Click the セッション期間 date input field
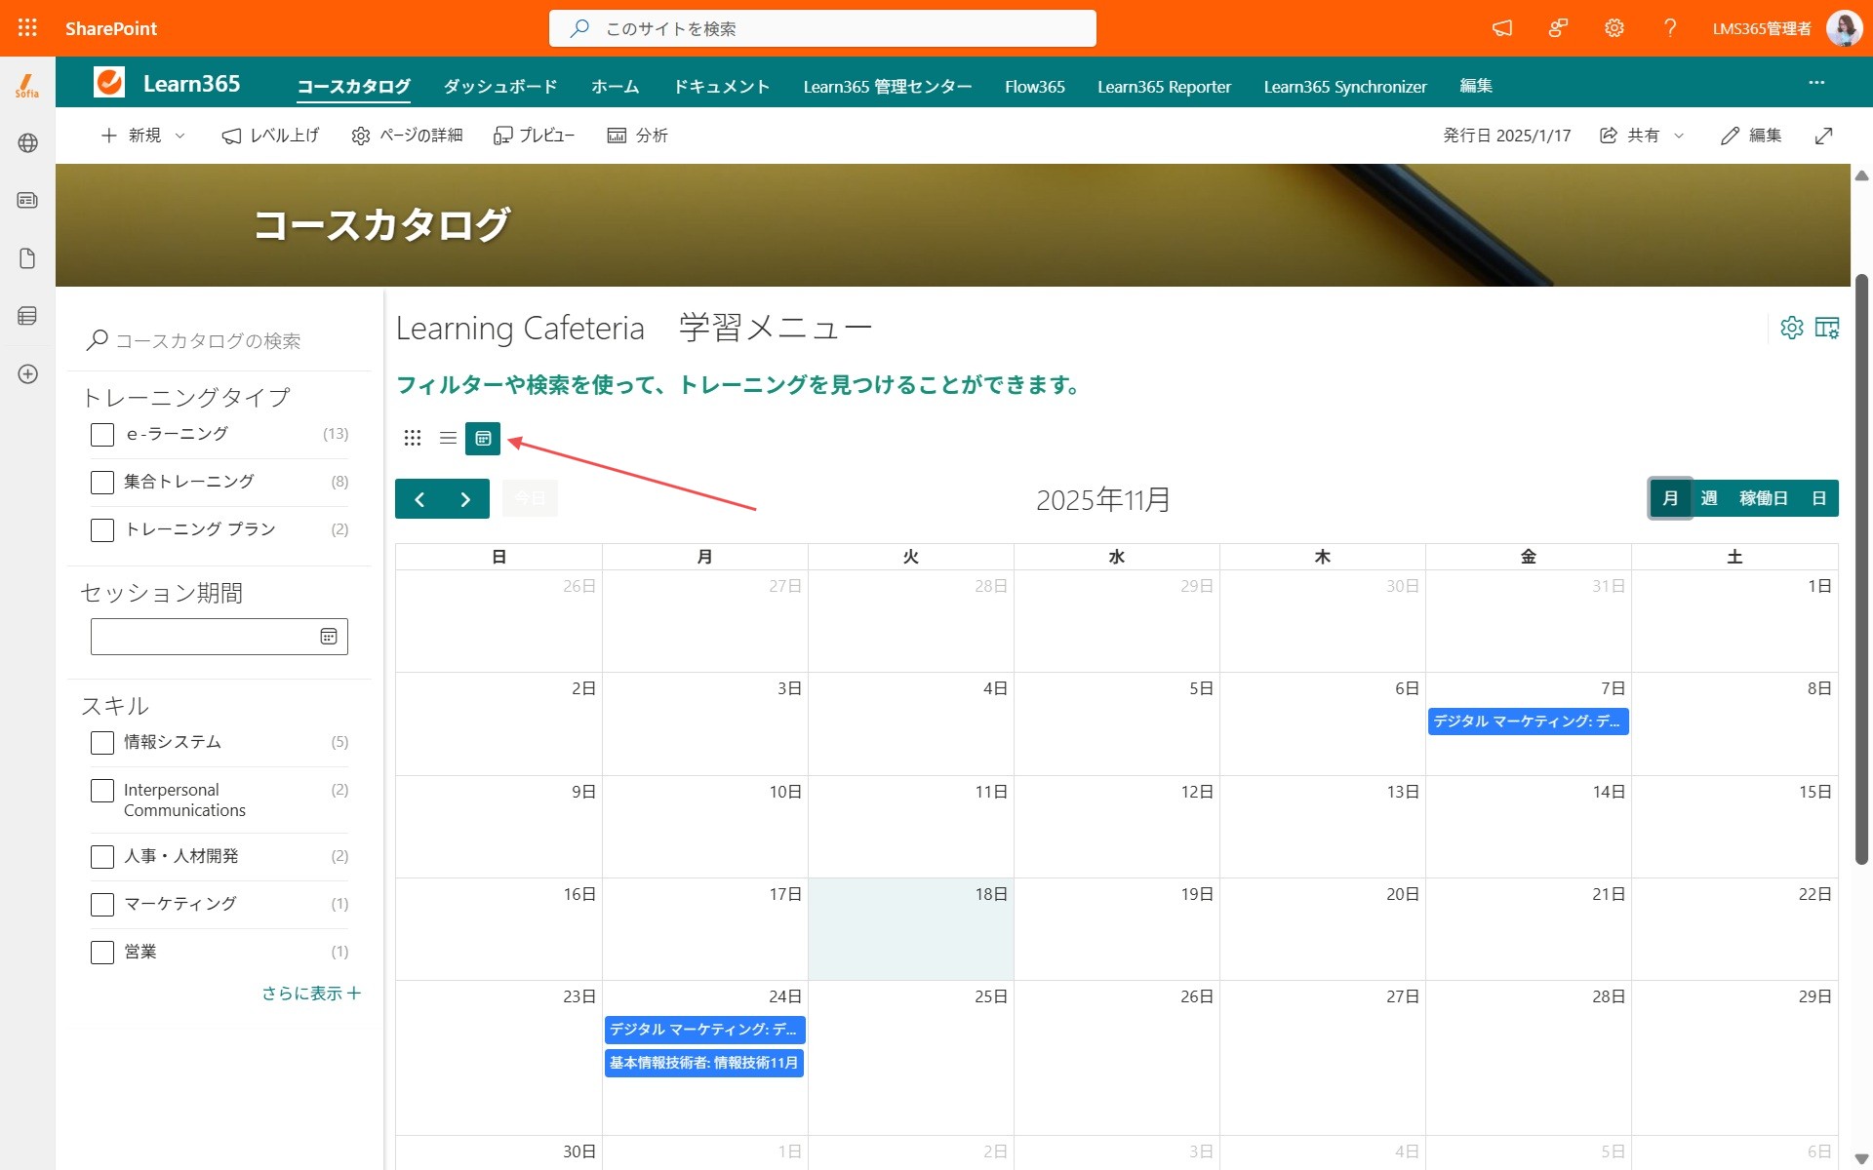 click(x=219, y=637)
